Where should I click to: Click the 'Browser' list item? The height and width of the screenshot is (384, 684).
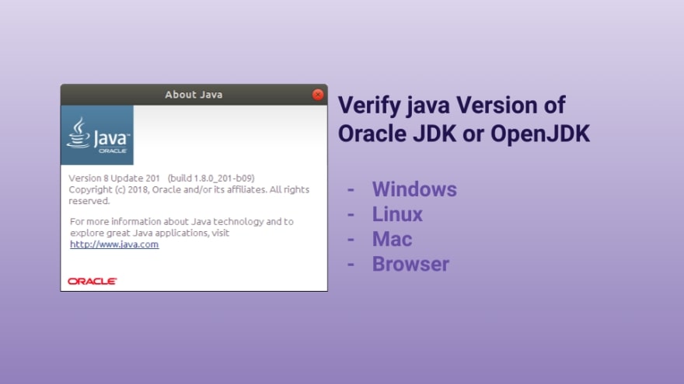(410, 265)
